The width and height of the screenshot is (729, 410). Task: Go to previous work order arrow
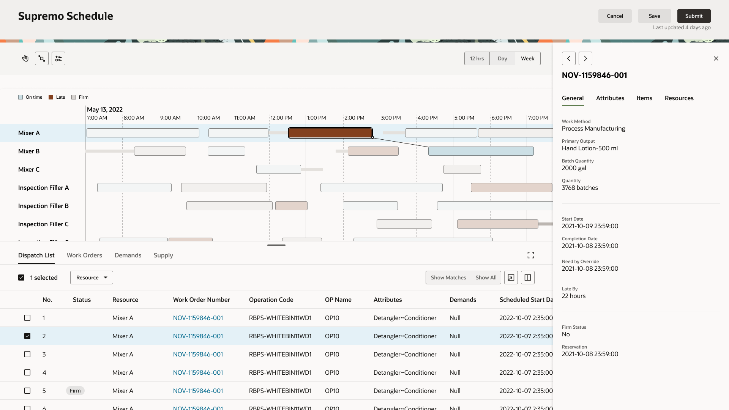tap(569, 58)
